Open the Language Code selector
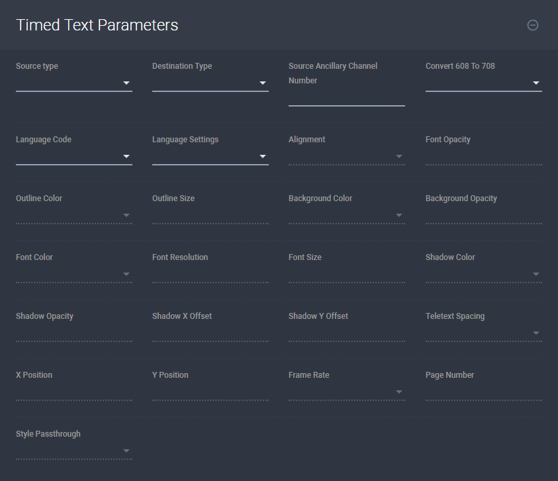The height and width of the screenshot is (481, 558). click(126, 156)
